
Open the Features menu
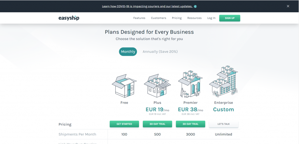(139, 18)
